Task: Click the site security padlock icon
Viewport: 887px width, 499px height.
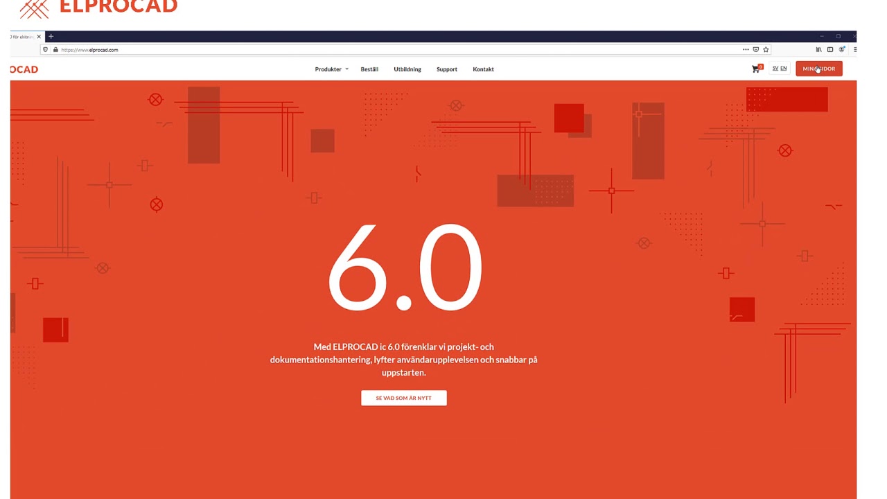Action: [x=55, y=50]
